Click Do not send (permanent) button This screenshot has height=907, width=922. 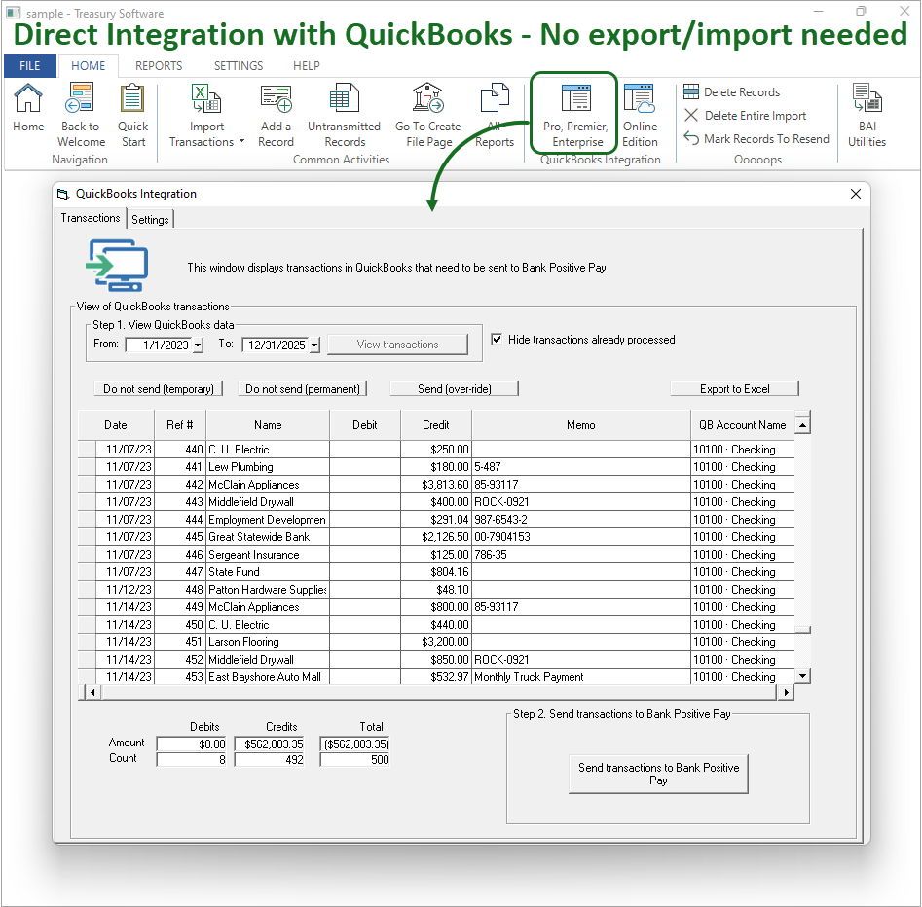coord(303,389)
